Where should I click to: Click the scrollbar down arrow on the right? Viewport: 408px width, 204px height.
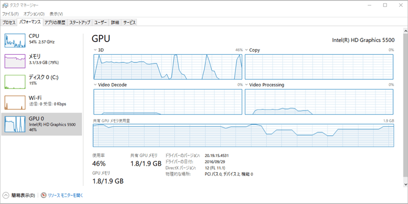click(x=405, y=184)
